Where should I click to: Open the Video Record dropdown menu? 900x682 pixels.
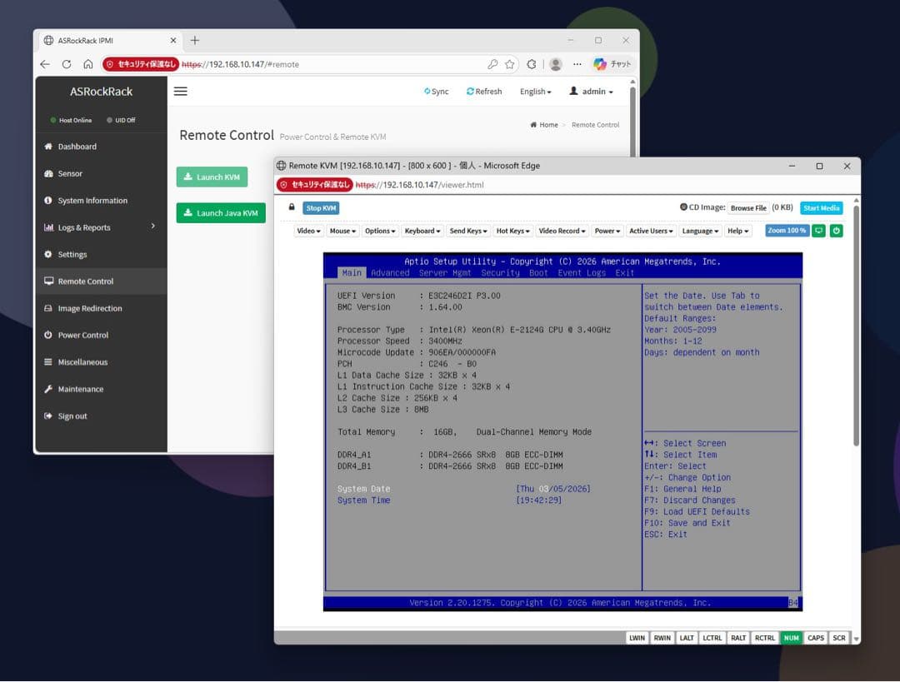tap(562, 231)
